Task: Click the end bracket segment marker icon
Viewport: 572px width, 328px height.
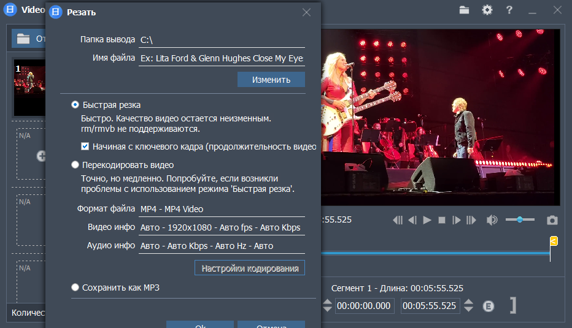Action: click(x=513, y=305)
